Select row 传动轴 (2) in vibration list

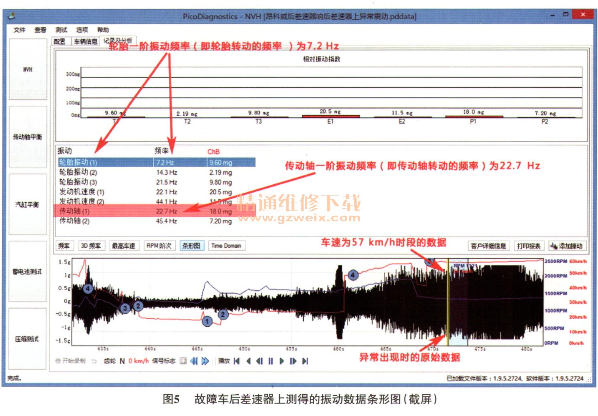pos(157,221)
